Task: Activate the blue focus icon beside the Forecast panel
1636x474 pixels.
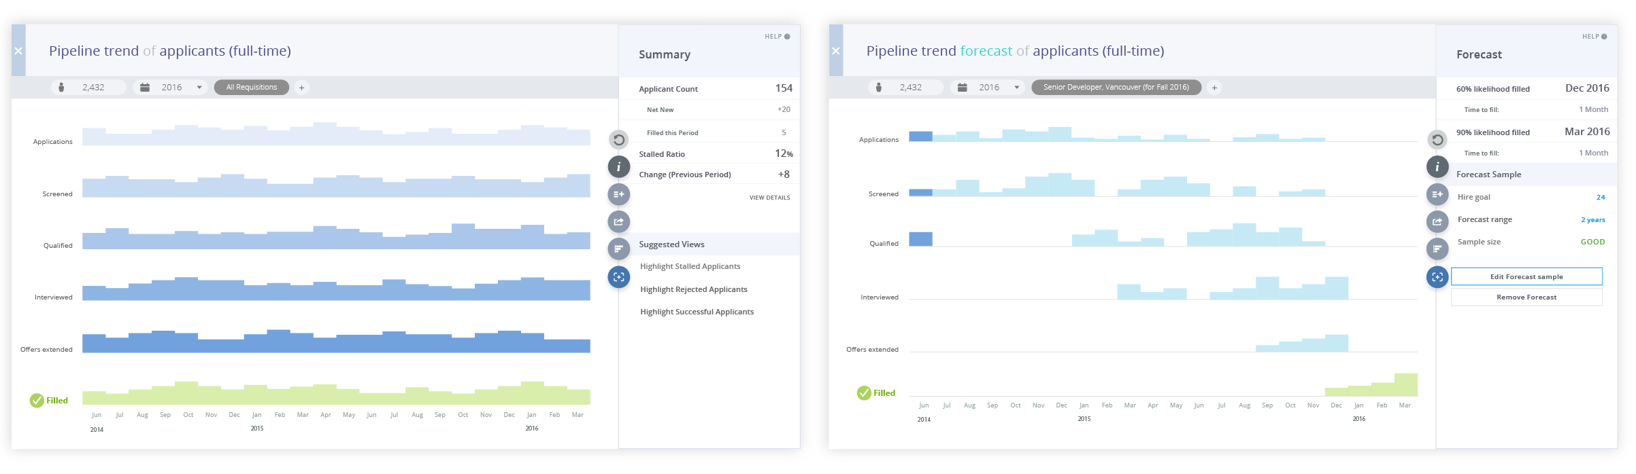Action: click(x=1437, y=276)
